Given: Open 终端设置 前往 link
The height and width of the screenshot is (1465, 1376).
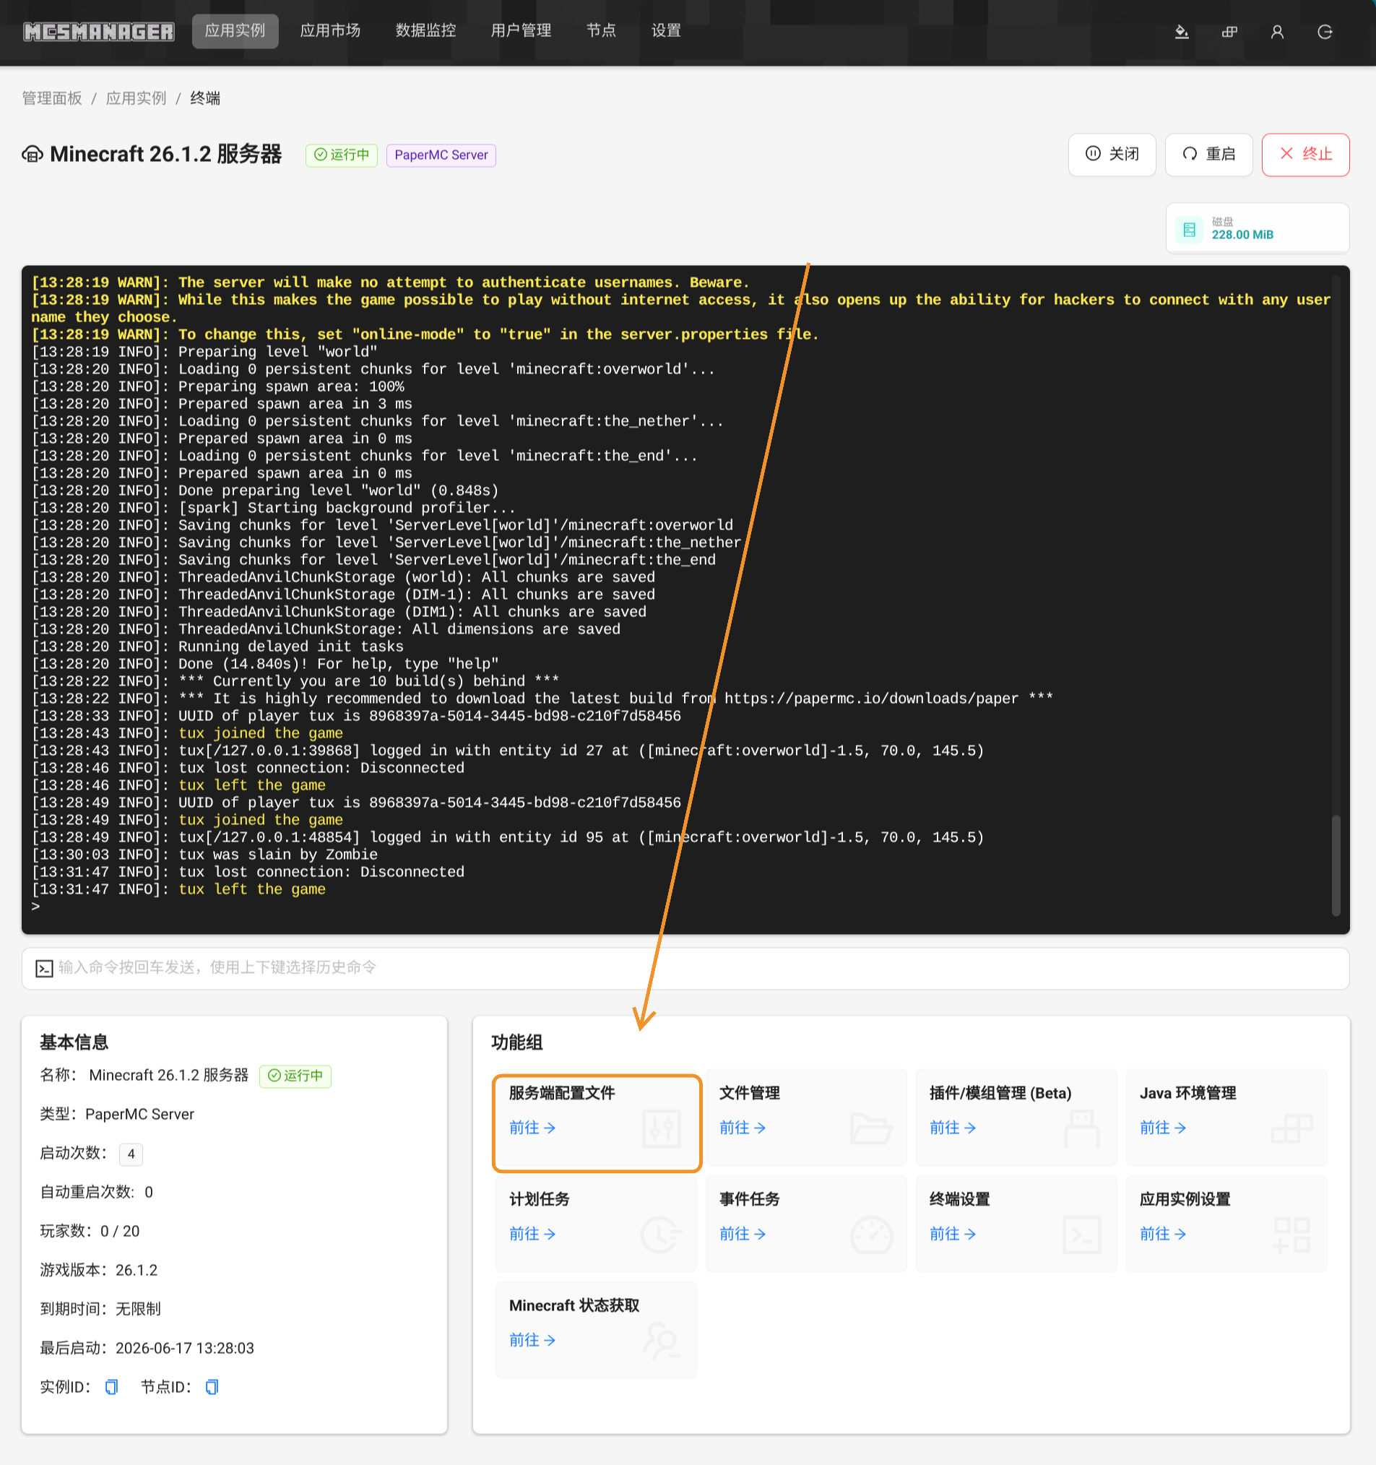Looking at the screenshot, I should 952,1234.
